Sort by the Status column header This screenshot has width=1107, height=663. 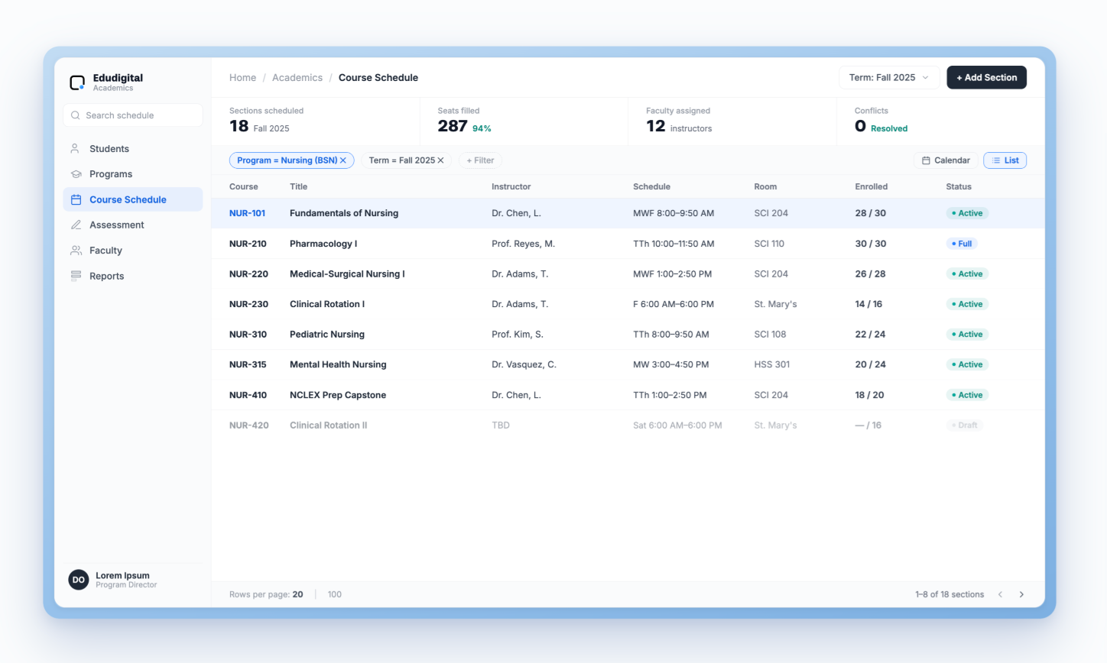(959, 186)
